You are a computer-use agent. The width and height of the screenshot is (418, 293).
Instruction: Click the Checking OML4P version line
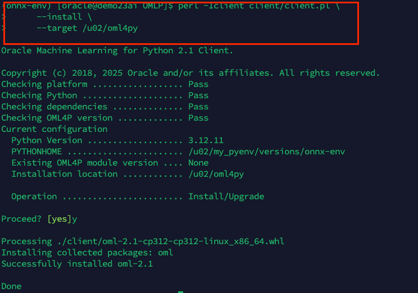pyautogui.click(x=104, y=118)
